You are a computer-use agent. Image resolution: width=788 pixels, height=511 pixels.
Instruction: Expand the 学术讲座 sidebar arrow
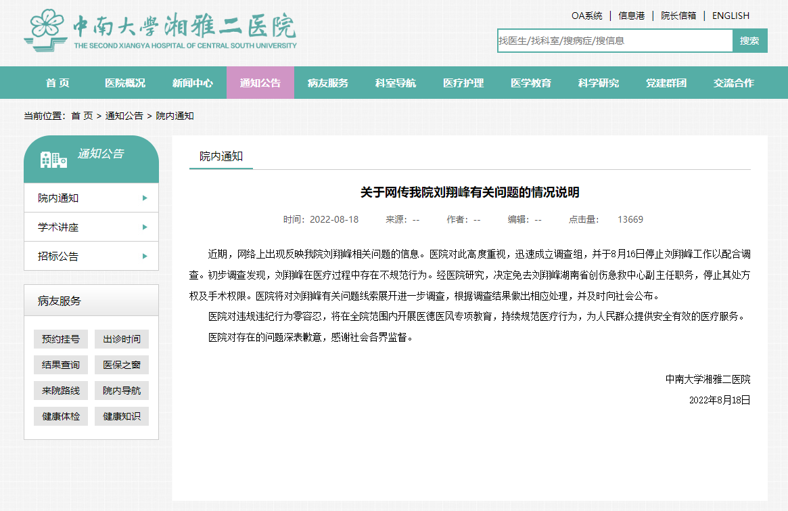point(145,227)
